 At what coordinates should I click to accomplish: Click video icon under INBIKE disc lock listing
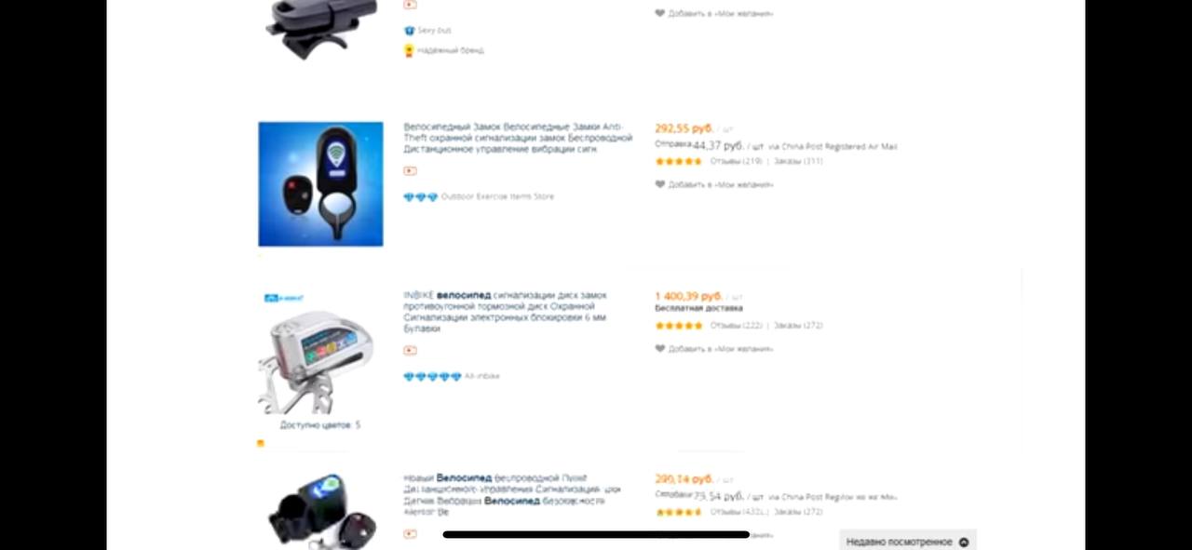tap(410, 350)
